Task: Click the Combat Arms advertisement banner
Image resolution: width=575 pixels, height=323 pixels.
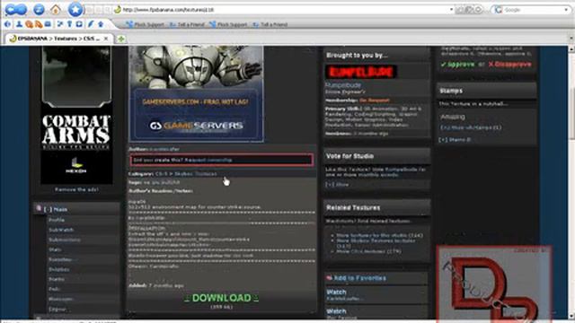Action: tap(76, 115)
